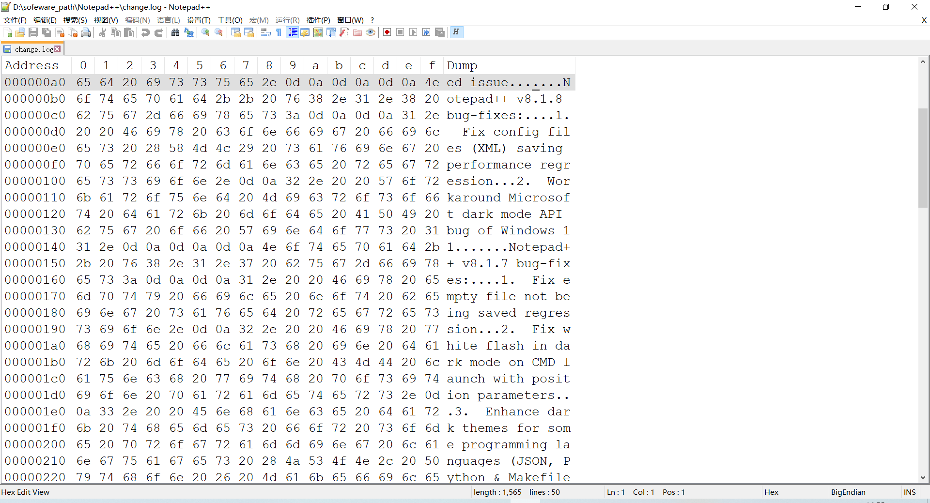Viewport: 930px width, 503px height.
Task: Toggle the monitoring (eye) icon
Action: coord(371,32)
